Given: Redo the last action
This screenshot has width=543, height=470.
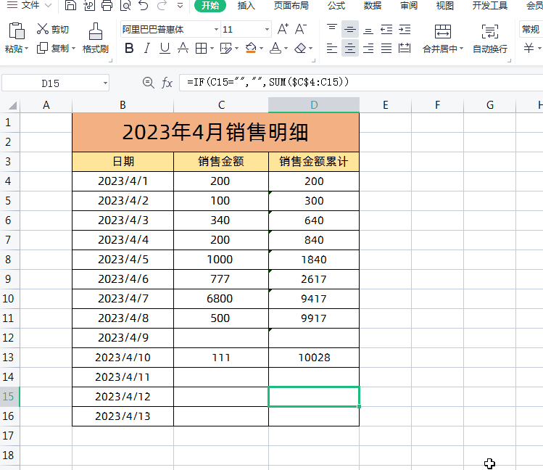Looking at the screenshot, I should (162, 5).
